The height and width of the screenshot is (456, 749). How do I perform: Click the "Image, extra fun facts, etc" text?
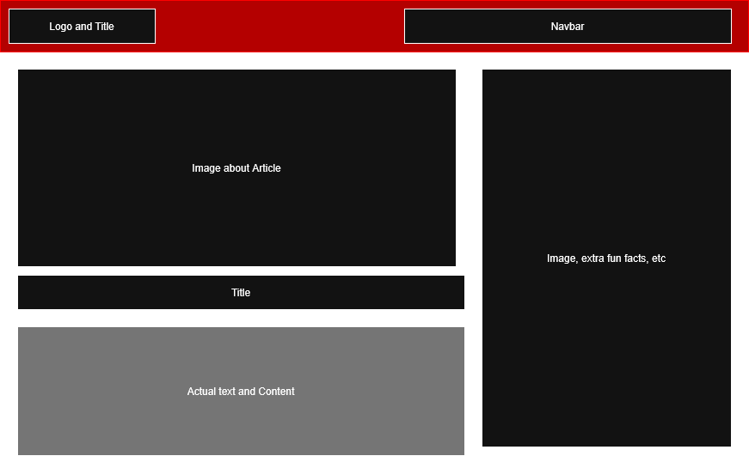tap(606, 258)
